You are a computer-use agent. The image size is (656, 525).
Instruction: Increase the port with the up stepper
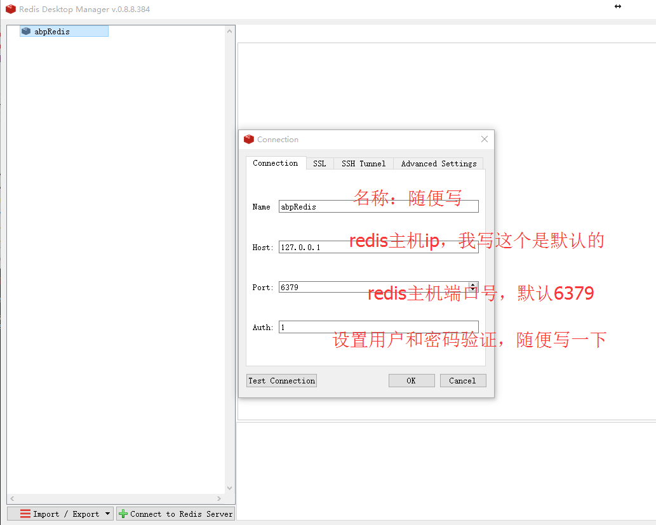pyautogui.click(x=473, y=284)
